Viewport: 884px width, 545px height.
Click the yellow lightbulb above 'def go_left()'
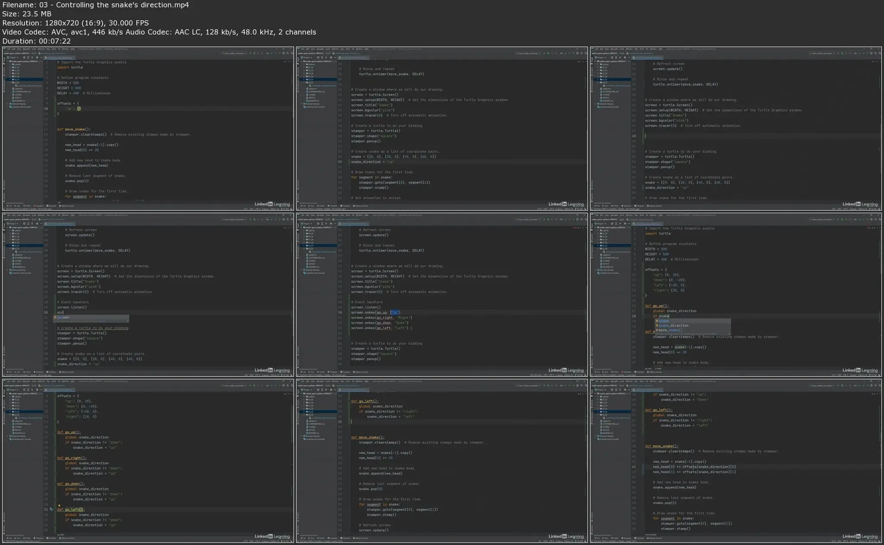coord(59,505)
